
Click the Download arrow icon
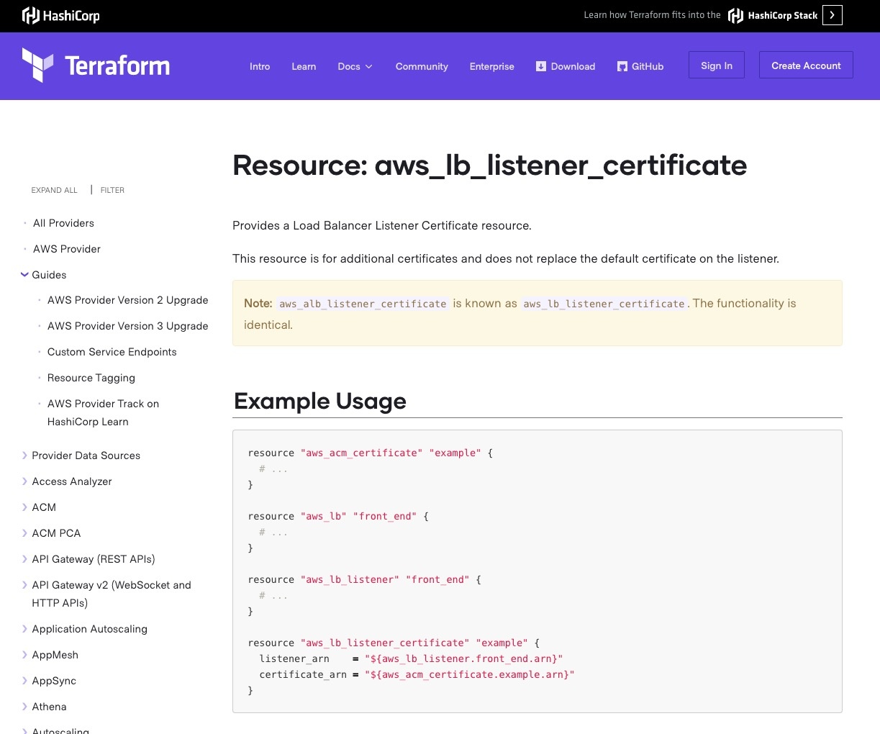point(541,66)
